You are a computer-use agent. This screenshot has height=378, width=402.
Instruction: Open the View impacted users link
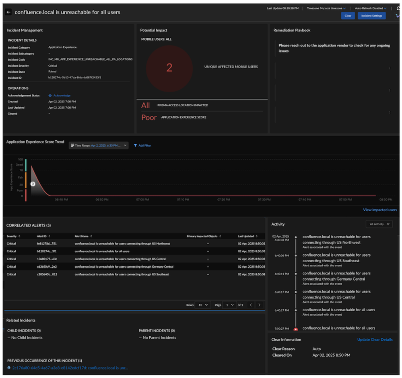click(x=380, y=210)
